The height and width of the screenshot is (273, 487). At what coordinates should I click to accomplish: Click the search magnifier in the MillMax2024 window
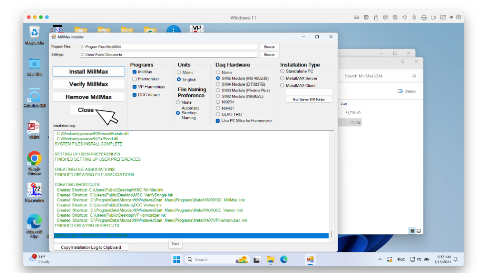[x=414, y=76]
